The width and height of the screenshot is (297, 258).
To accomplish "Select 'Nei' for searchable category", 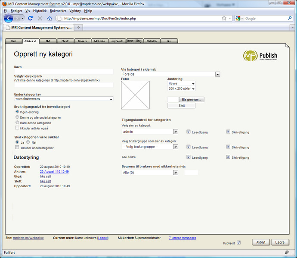I will pos(28,142).
